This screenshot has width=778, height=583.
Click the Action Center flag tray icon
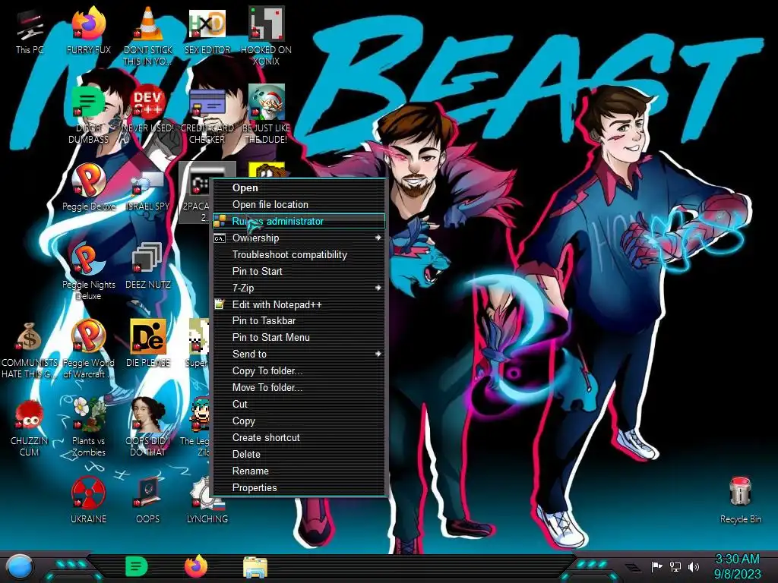tap(656, 566)
